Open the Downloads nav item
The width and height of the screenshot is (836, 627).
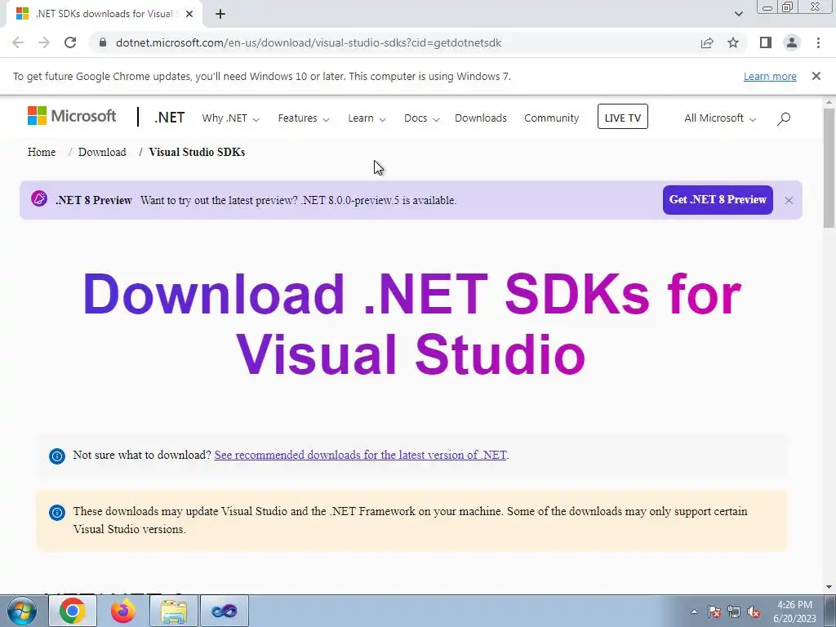coord(480,118)
